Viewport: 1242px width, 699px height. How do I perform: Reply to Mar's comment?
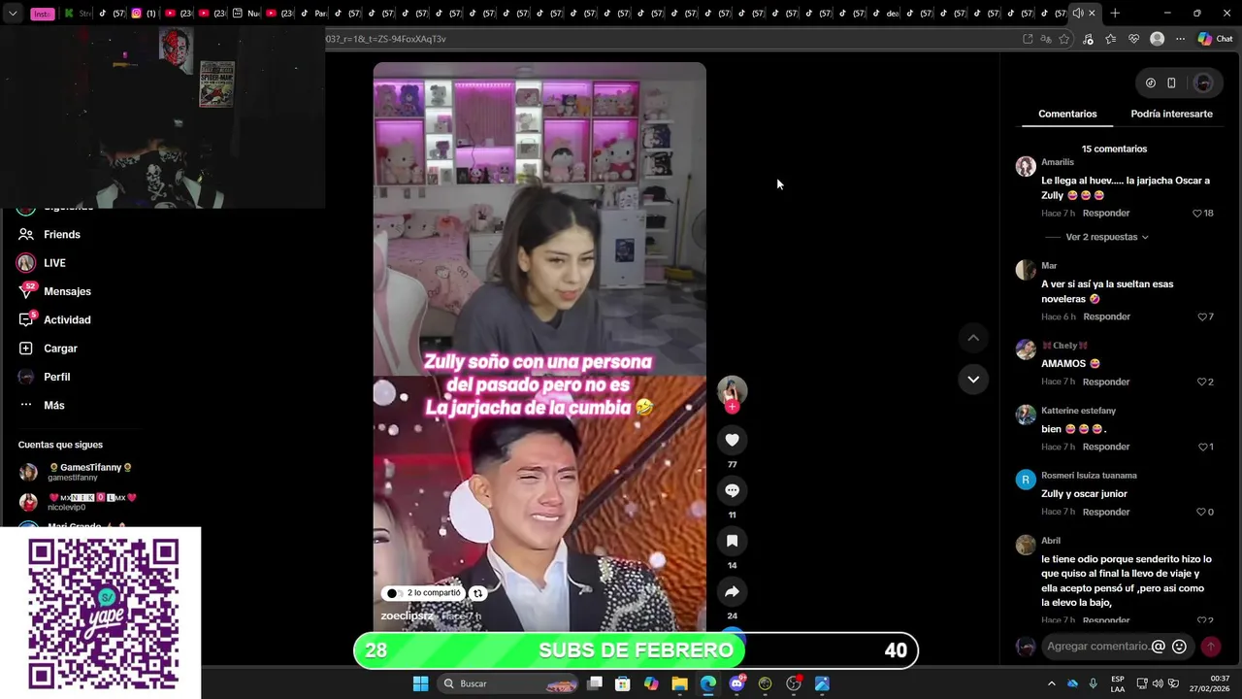click(1106, 316)
